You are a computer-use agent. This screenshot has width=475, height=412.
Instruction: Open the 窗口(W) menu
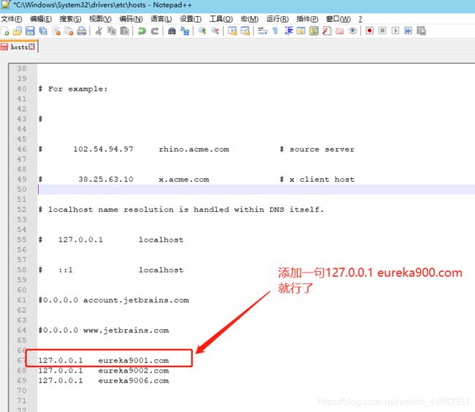(x=338, y=19)
